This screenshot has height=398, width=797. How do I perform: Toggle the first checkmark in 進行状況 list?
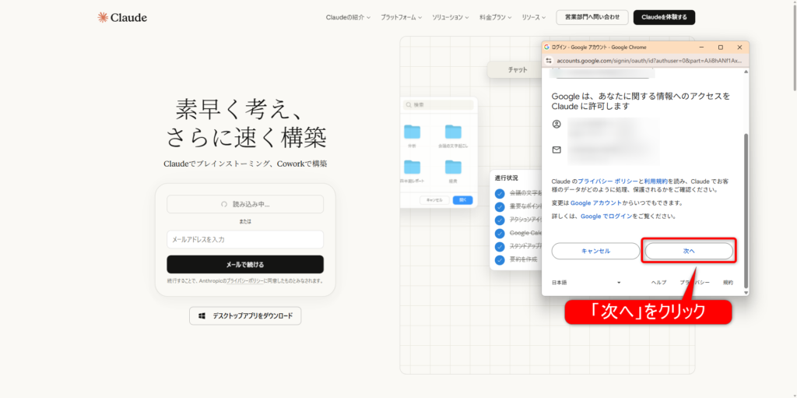(500, 193)
